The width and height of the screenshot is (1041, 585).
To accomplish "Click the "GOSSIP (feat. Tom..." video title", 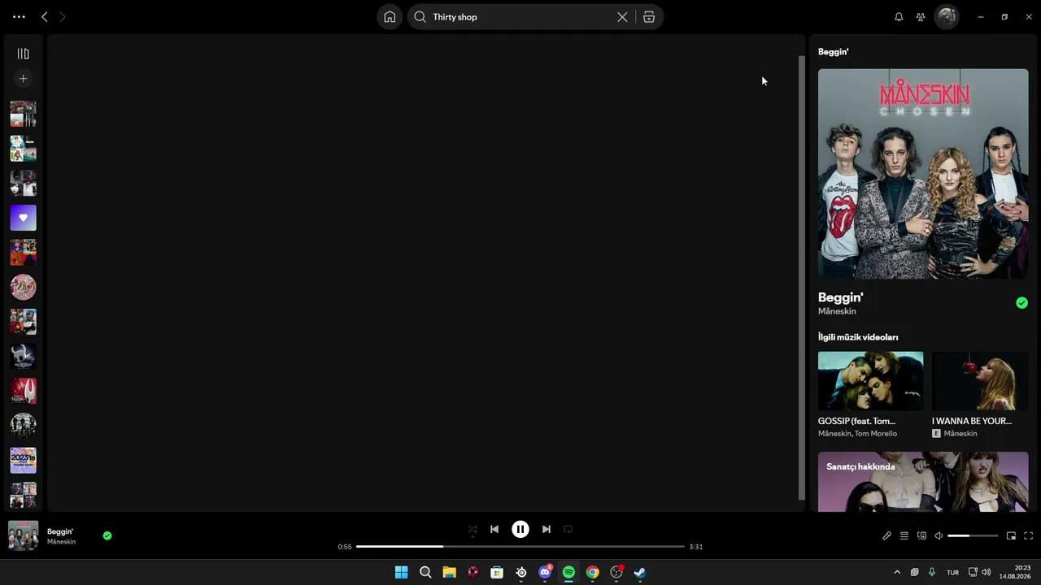I will coord(856,421).
